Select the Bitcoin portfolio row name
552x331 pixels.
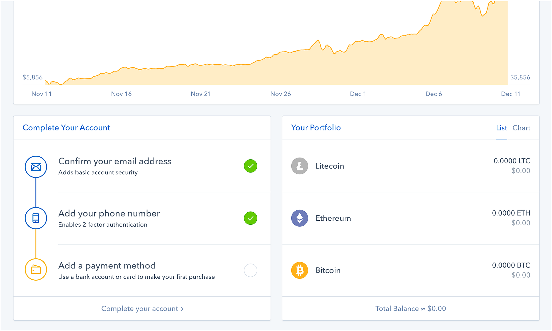[x=328, y=271]
